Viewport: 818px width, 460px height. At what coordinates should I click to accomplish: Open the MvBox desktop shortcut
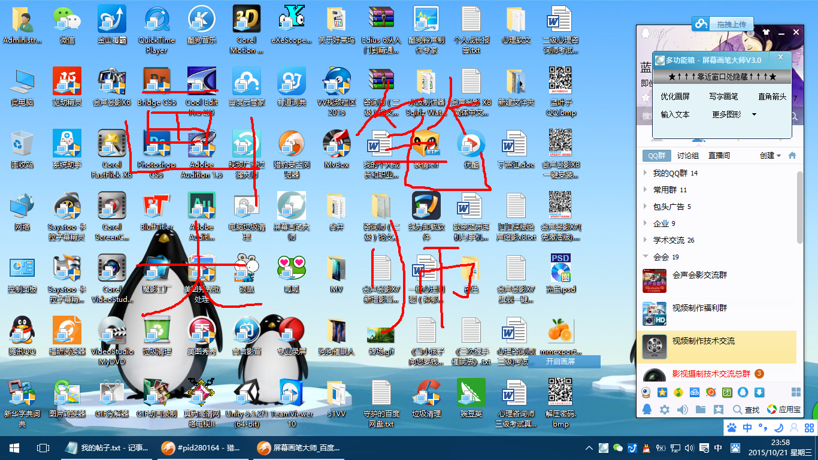(337, 149)
